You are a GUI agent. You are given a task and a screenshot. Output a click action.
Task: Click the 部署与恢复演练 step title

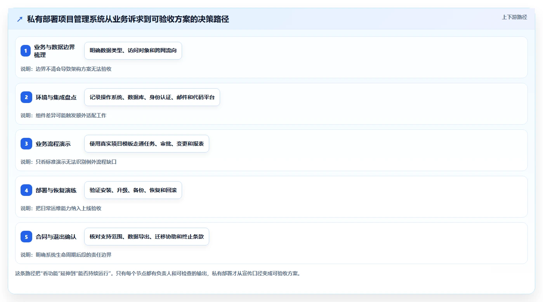pos(56,190)
